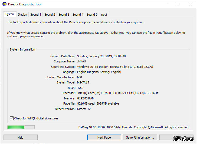Viewport: 197px width, 144px height.
Task: Open the Sound 4 tab
Action: pos(78,15)
